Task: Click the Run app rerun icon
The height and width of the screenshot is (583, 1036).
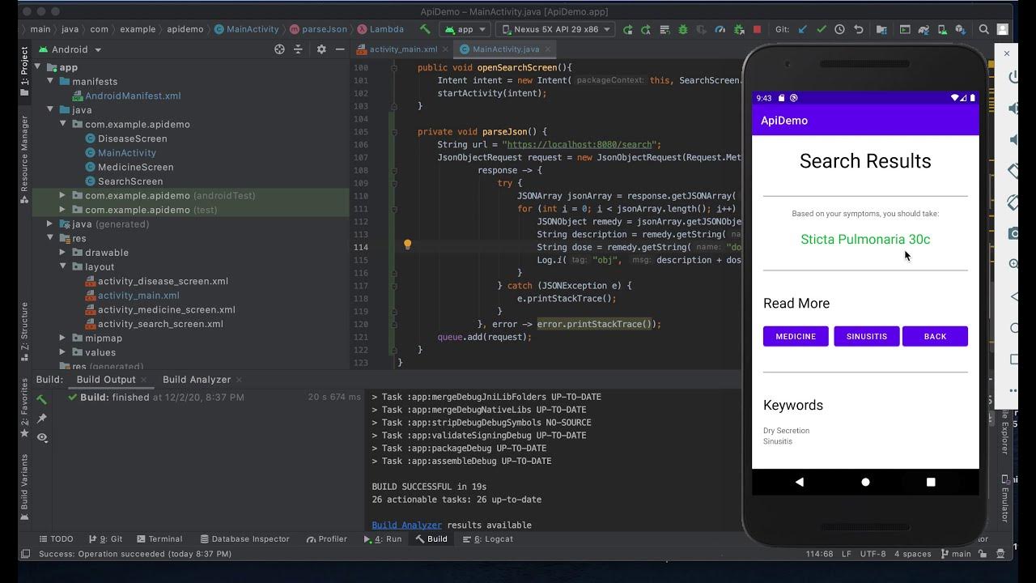Action: click(x=627, y=29)
